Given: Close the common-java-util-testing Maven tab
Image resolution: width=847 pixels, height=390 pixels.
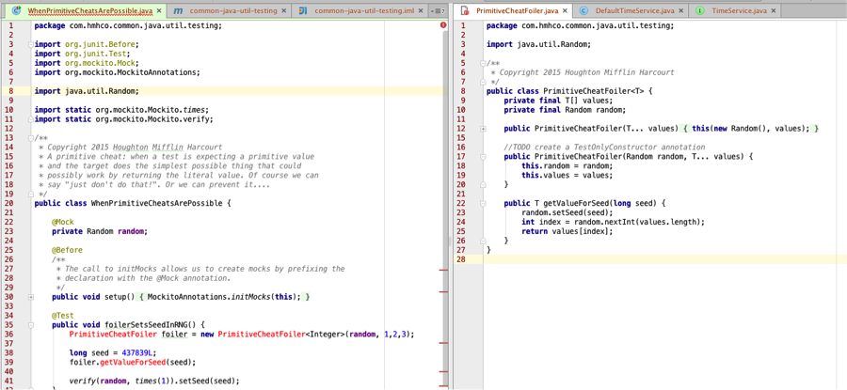Looking at the screenshot, I should [x=284, y=10].
